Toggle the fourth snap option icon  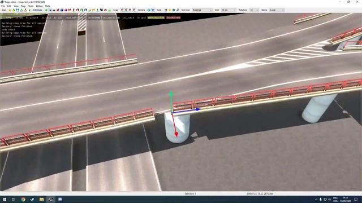point(134,10)
